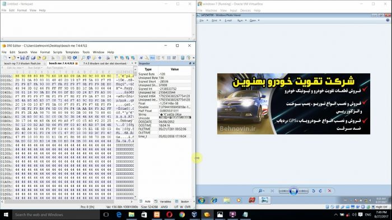Click red Delete X in Photo Viewer
This screenshot has height=220, width=392.
click(x=329, y=191)
